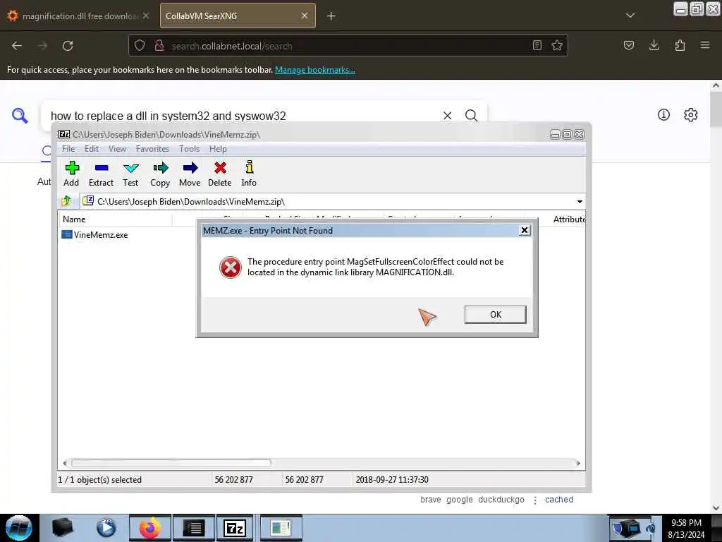
Task: Open SearXNG preferences gear icon
Action: pyautogui.click(x=691, y=115)
